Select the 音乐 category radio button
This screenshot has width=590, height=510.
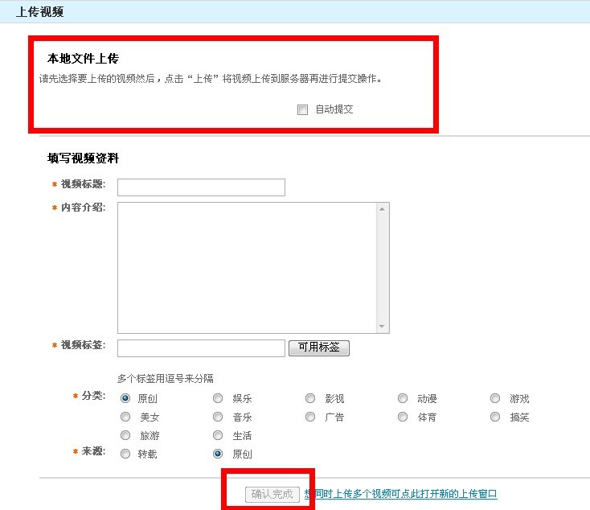pyautogui.click(x=218, y=417)
